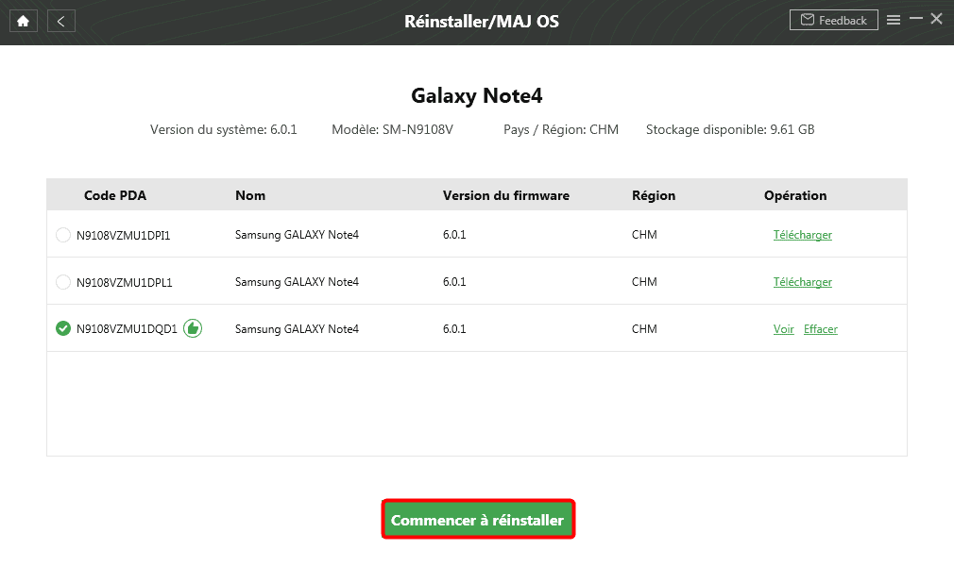The image size is (954, 566).
Task: Open the hamburger menu icon
Action: [893, 20]
